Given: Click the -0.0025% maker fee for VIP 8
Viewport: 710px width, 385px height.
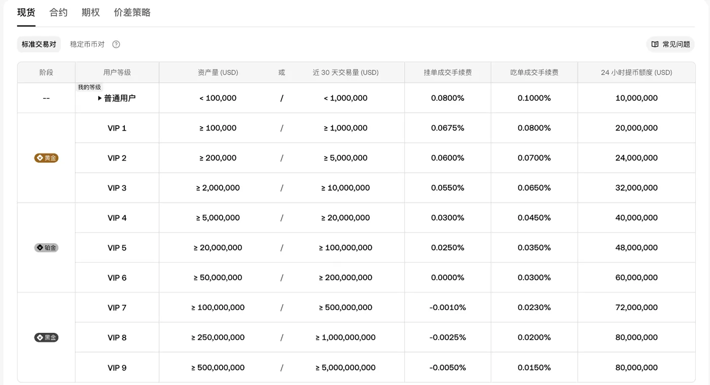Looking at the screenshot, I should (x=448, y=337).
